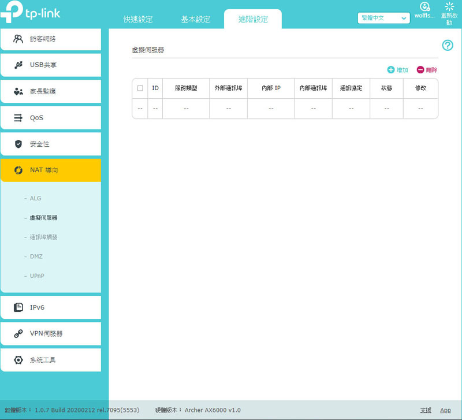462x420 pixels.
Task: Click the 內部 IP column header
Action: [271, 88]
